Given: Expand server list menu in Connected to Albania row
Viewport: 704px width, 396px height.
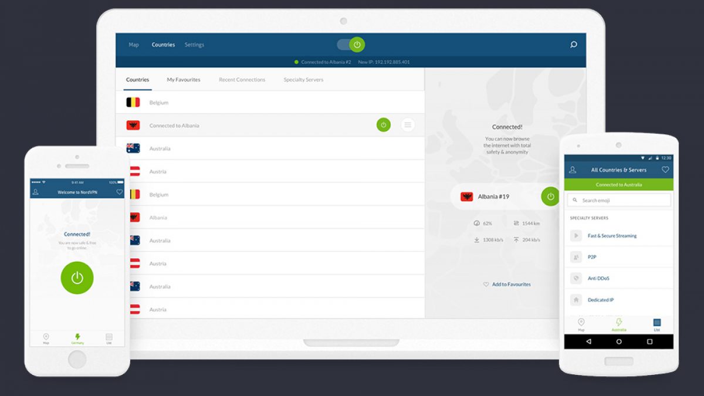Looking at the screenshot, I should click(x=408, y=125).
